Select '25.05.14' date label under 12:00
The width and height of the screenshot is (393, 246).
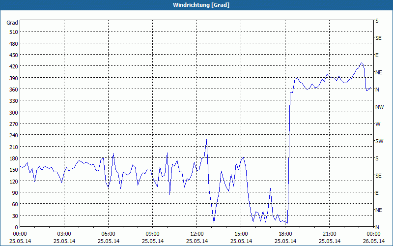coord(197,241)
